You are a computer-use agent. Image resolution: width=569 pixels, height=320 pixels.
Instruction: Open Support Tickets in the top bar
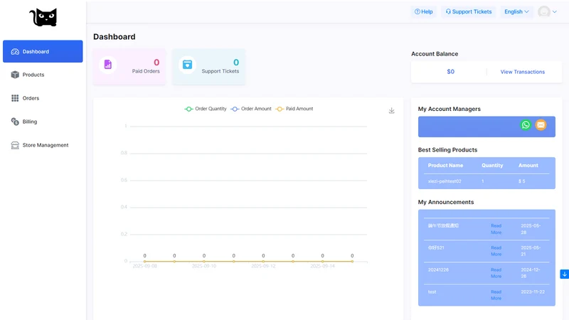coord(469,11)
